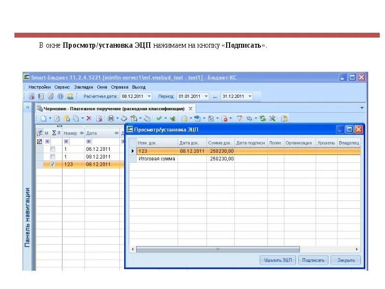Viewport: 385px width, 289px height.
Task: Open the new document dropdown arrow
Action: pos(50,118)
